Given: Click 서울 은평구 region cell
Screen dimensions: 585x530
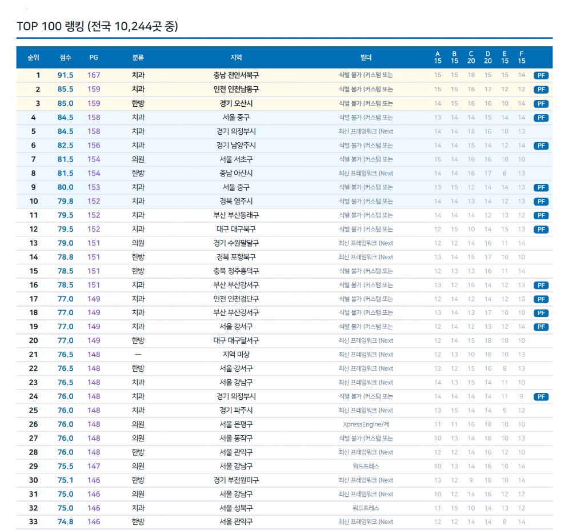Looking at the screenshot, I should coord(236,424).
